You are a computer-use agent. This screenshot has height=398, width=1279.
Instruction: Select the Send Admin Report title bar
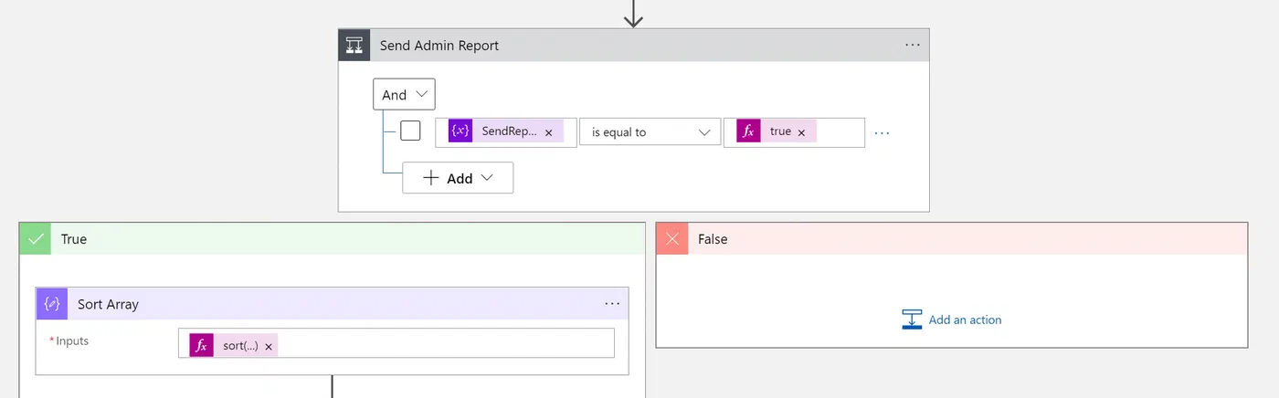[x=633, y=45]
